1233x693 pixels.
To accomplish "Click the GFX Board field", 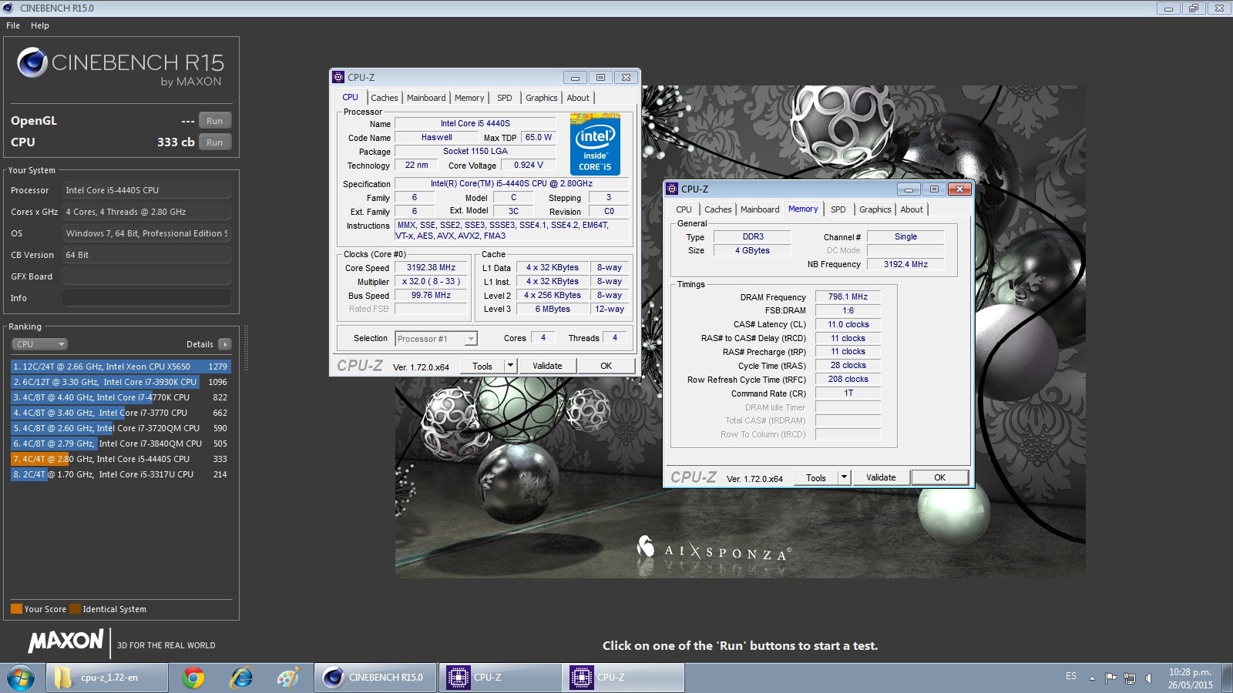I will click(146, 276).
